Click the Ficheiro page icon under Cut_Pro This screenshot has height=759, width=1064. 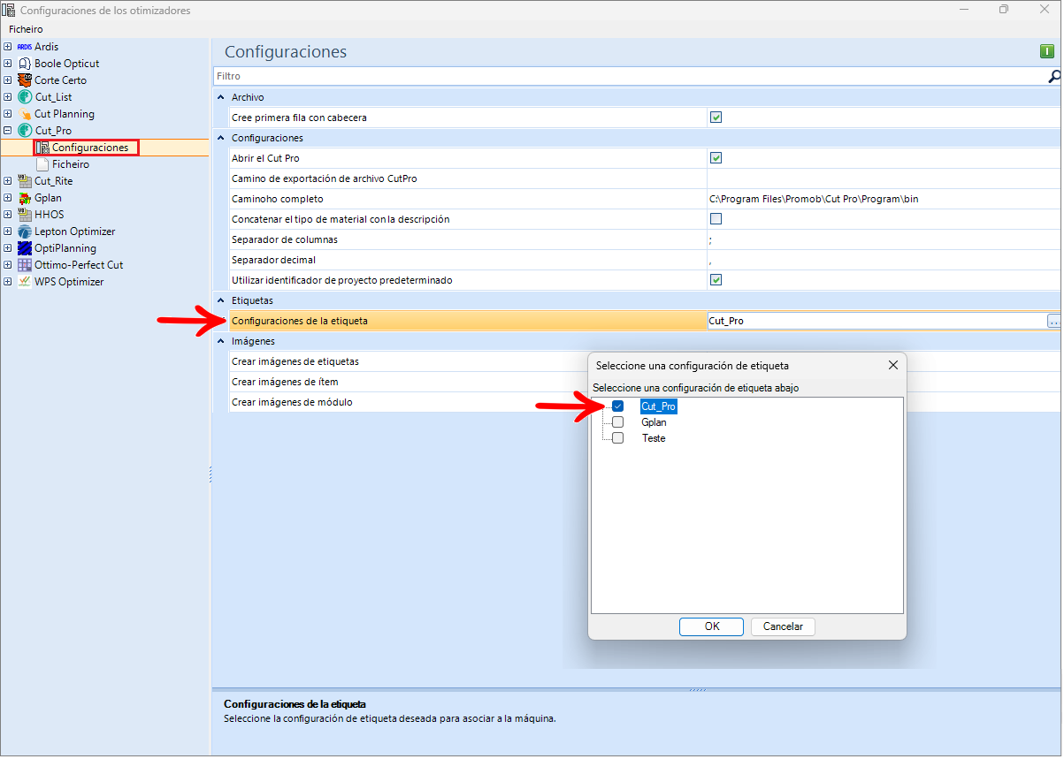click(x=42, y=164)
